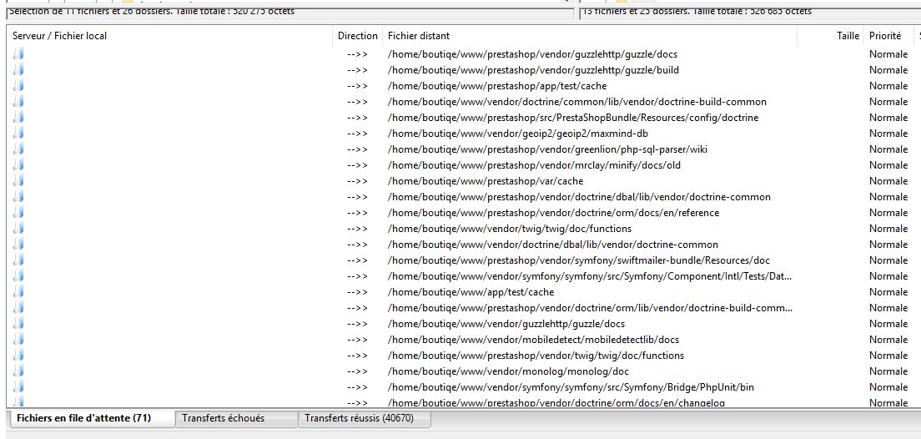Select path ending in swiftmailer-bundle/Resources/doc
The image size is (921, 439).
(579, 260)
